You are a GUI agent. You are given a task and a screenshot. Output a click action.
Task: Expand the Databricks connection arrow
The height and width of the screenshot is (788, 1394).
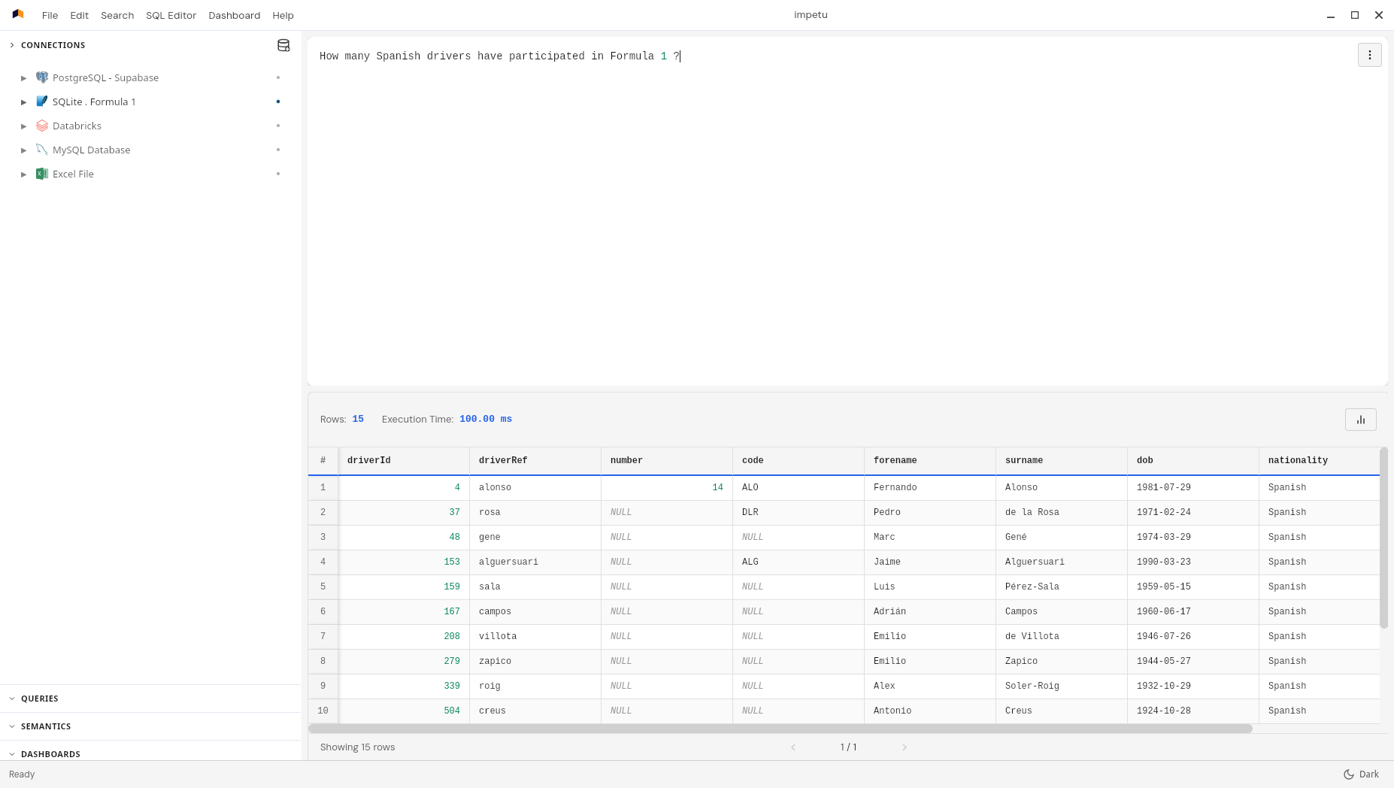(24, 126)
